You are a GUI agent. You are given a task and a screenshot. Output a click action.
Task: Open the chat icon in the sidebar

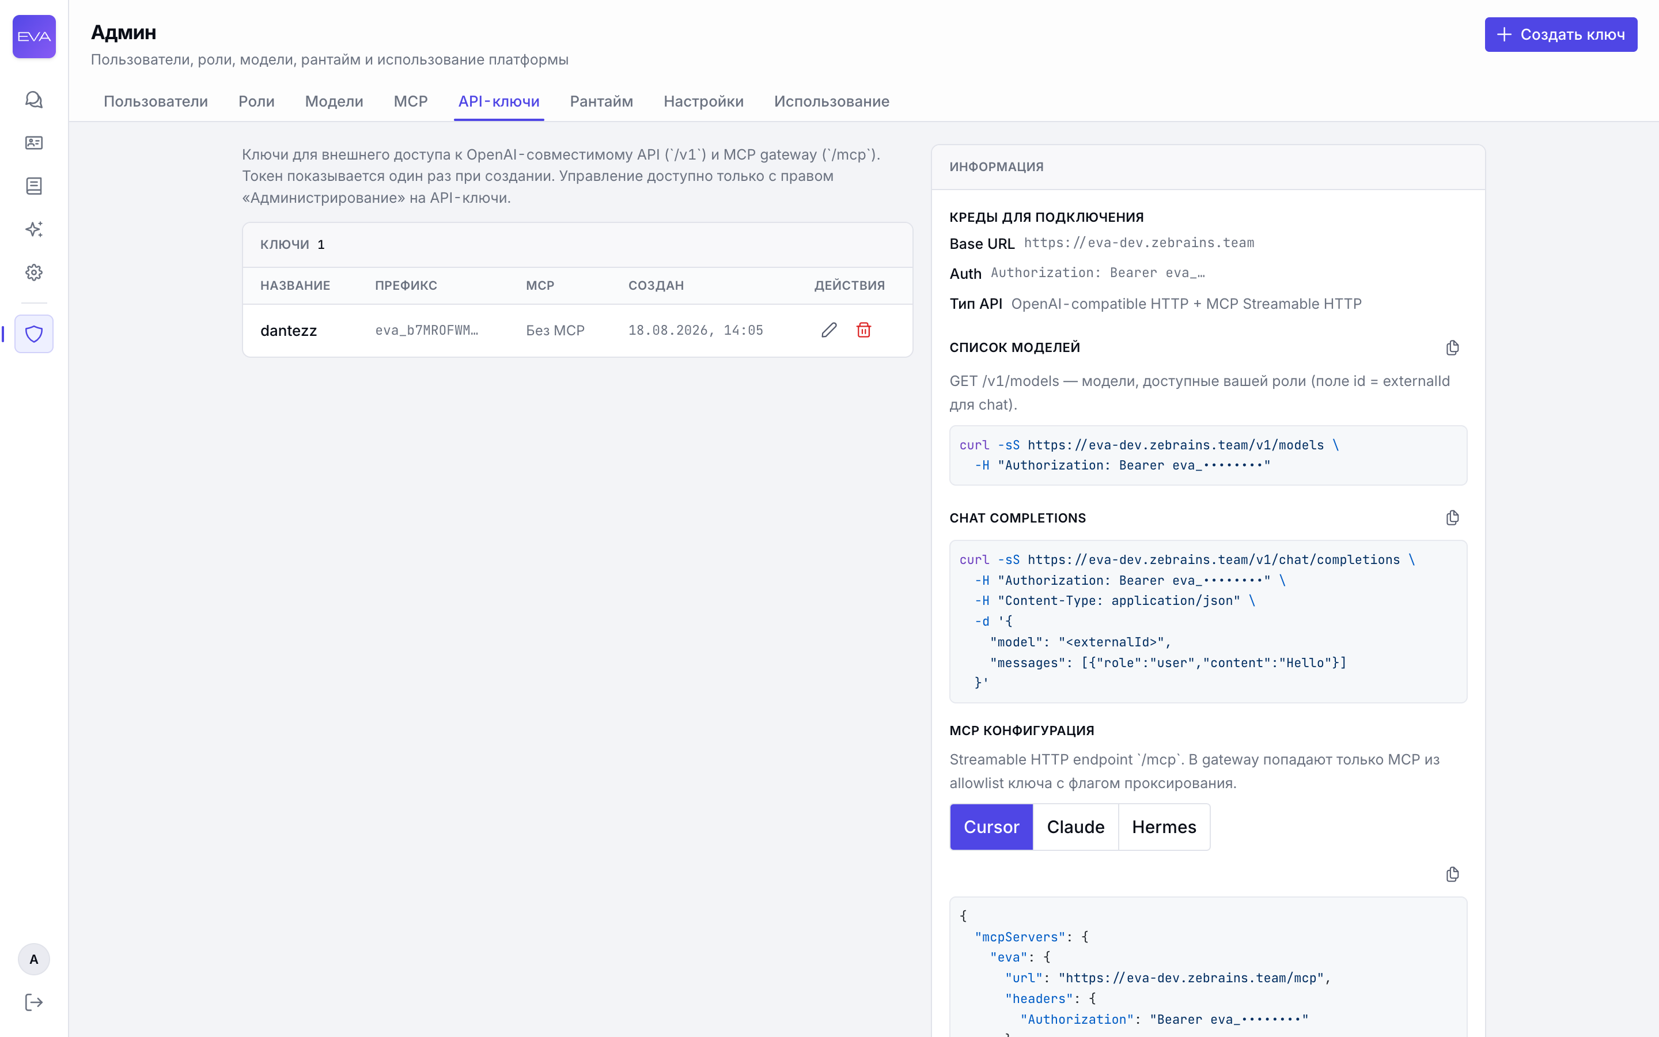33,100
